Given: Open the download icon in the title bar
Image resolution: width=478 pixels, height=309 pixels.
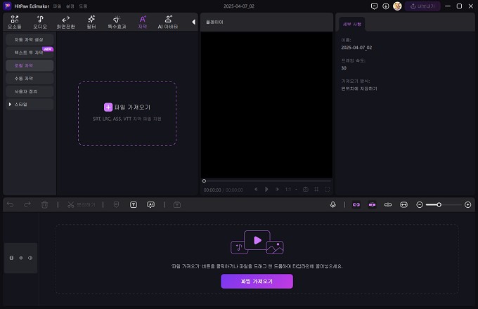Looking at the screenshot, I should click(386, 6).
